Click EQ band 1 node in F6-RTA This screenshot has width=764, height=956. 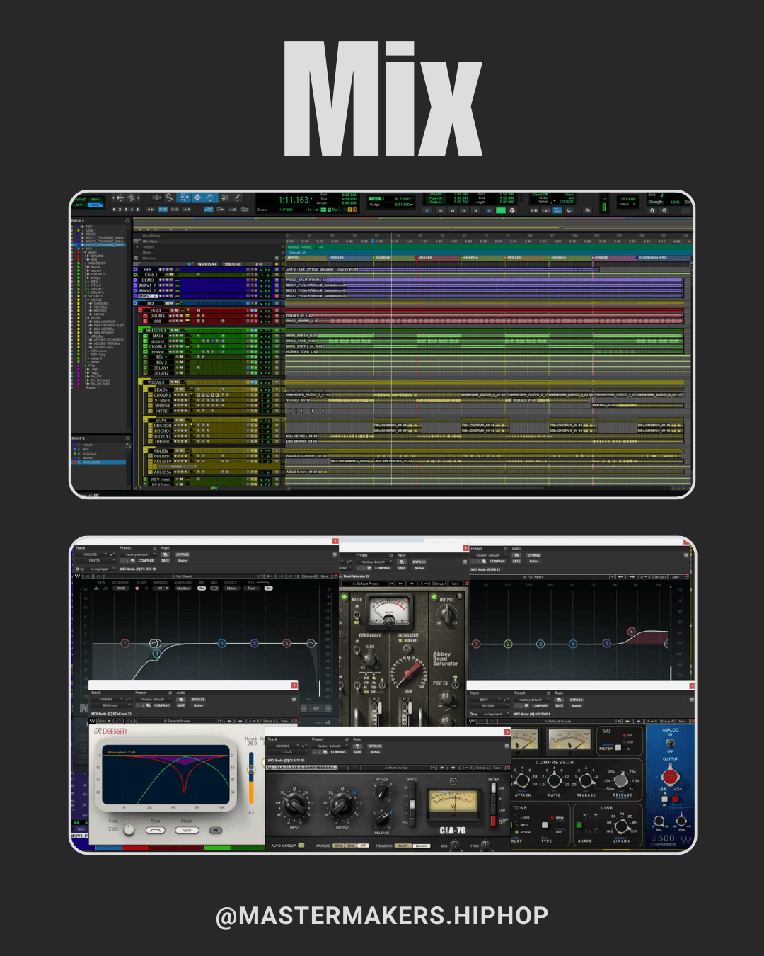125,643
